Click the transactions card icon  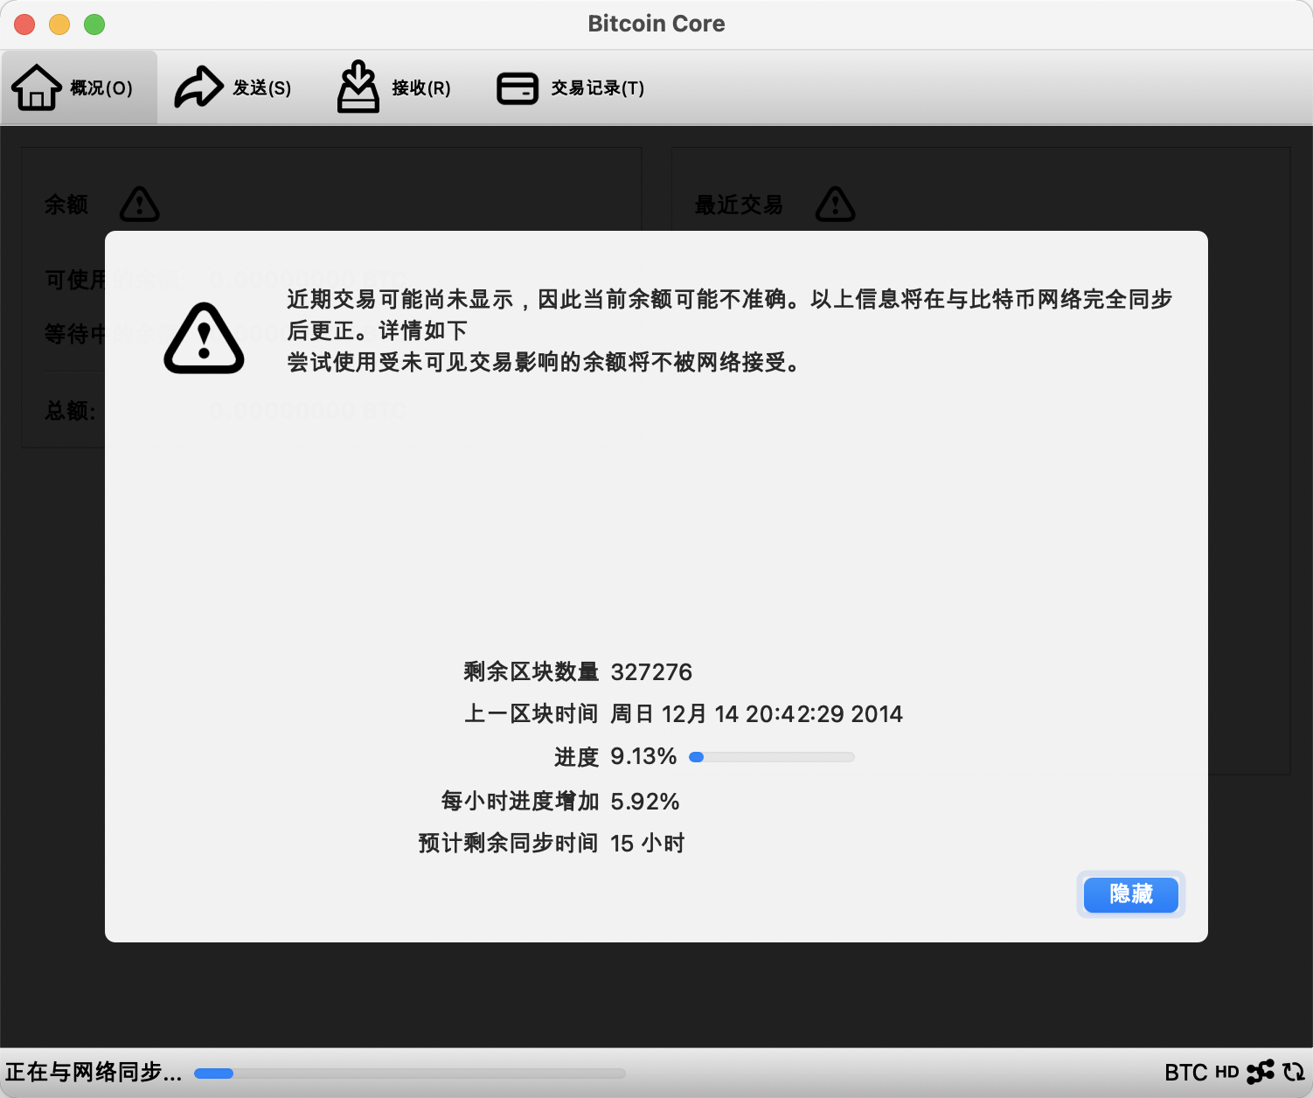[x=518, y=88]
